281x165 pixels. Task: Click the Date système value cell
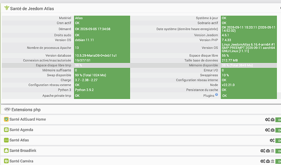tap(249, 29)
